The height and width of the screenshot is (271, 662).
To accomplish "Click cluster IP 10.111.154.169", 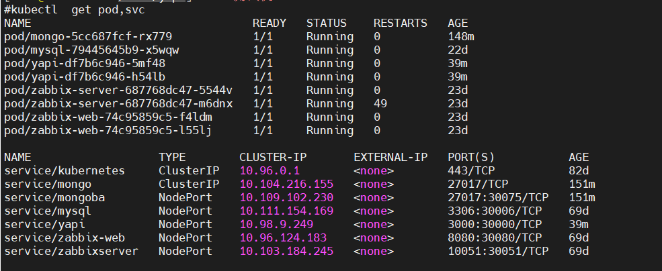I will coord(286,211).
